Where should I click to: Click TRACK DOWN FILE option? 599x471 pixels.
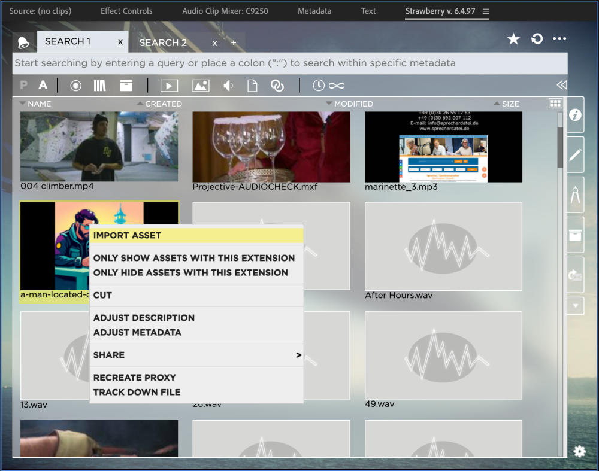(137, 392)
